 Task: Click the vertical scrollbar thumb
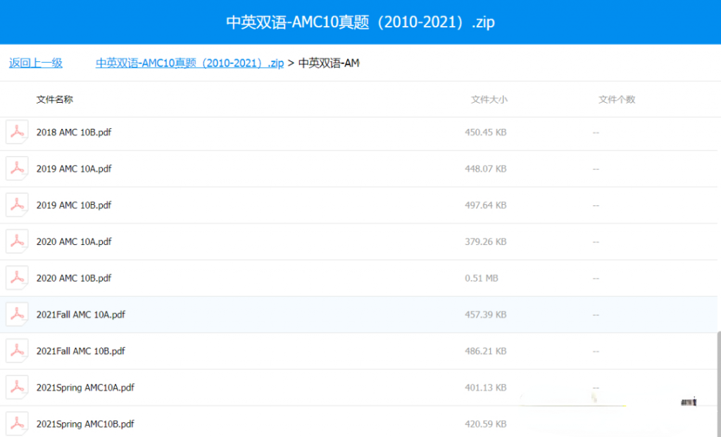click(719, 384)
